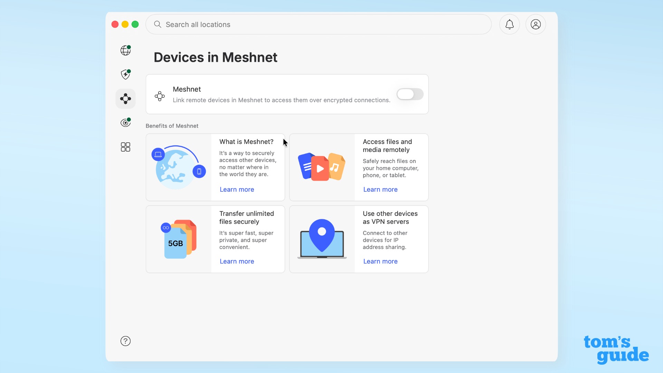The width and height of the screenshot is (663, 373).
Task: Click the green maximize window control
Action: click(x=135, y=24)
